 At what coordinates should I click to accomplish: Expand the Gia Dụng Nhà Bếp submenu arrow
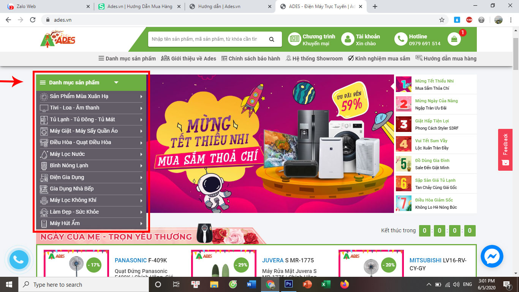pos(141,189)
